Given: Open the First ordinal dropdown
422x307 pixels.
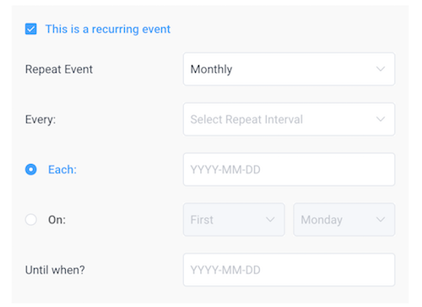Looking at the screenshot, I should pyautogui.click(x=234, y=220).
